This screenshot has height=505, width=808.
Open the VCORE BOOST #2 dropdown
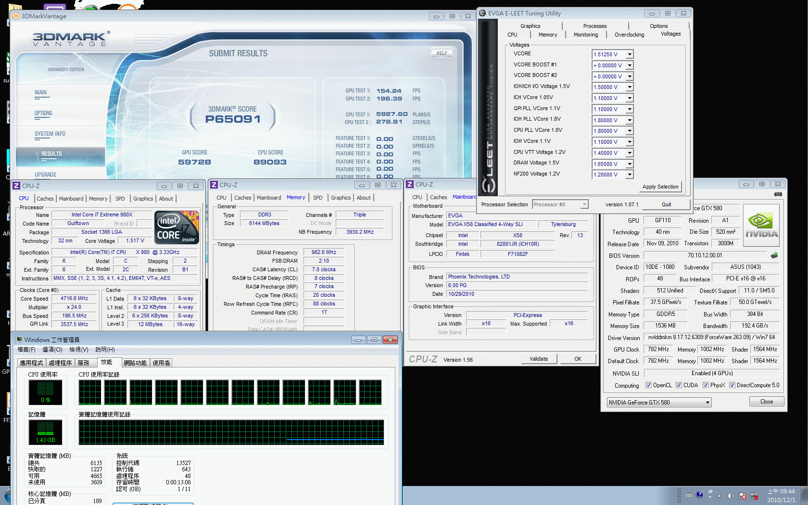[x=630, y=76]
